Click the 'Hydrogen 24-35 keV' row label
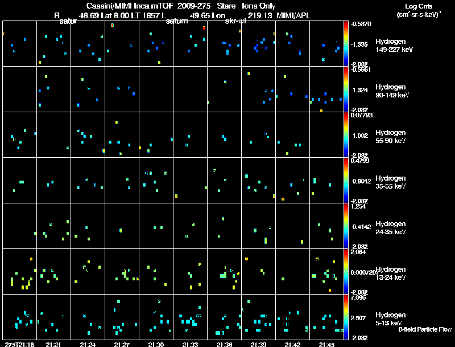This screenshot has height=347, width=455. click(x=391, y=228)
